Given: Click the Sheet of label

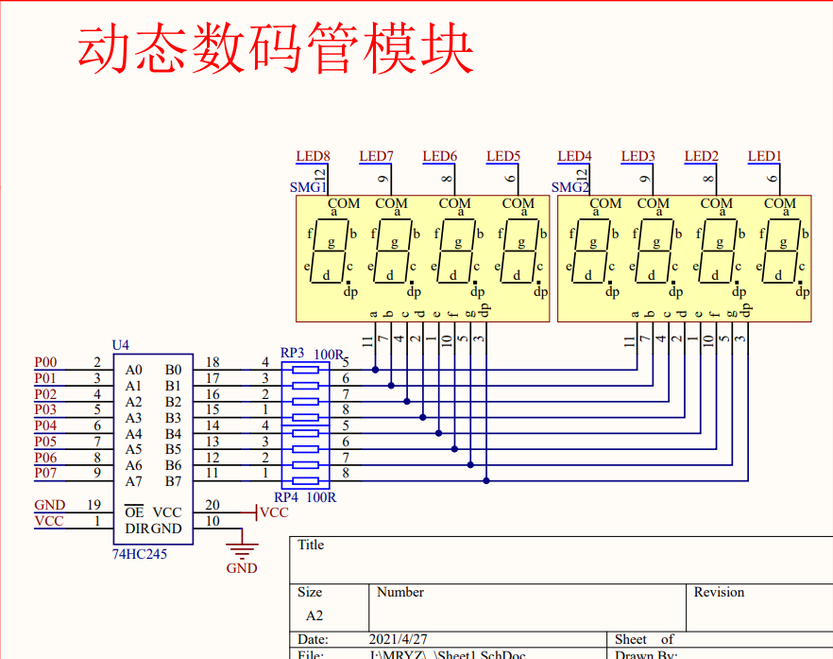Looking at the screenshot, I should (644, 639).
